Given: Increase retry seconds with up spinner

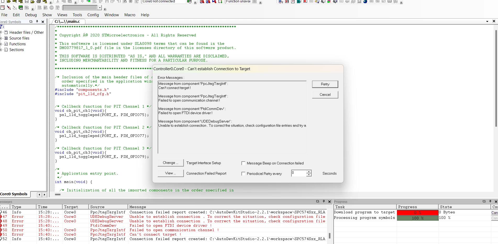Looking at the screenshot, I should [x=309, y=172].
